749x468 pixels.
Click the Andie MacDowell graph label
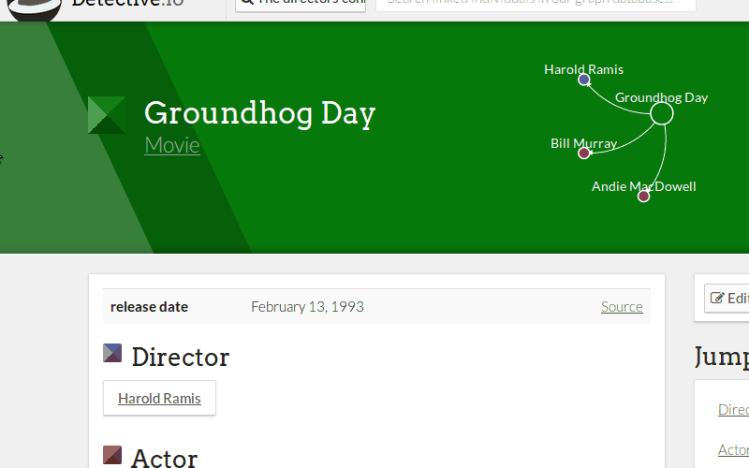click(644, 186)
